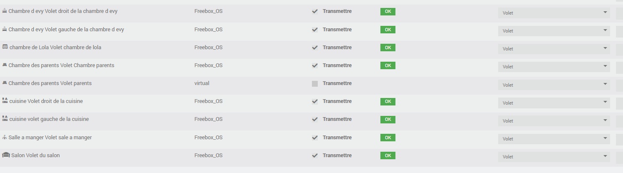Image resolution: width=623 pixels, height=173 pixels.
Task: Click the icon beside virtual Volet parents row
Action: click(x=5, y=83)
